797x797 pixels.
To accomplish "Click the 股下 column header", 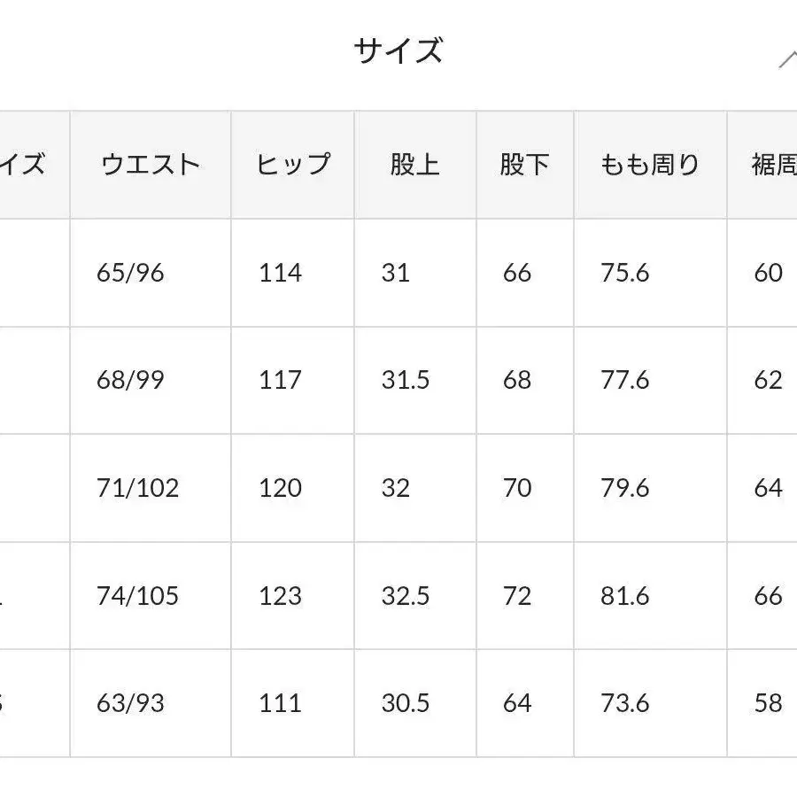I will (x=524, y=165).
